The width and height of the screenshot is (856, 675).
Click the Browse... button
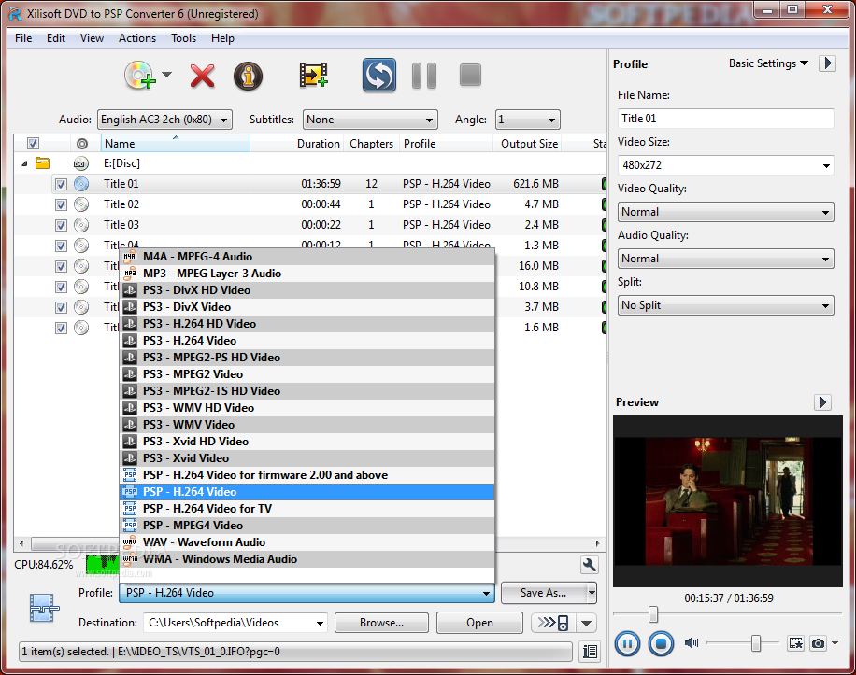point(381,623)
